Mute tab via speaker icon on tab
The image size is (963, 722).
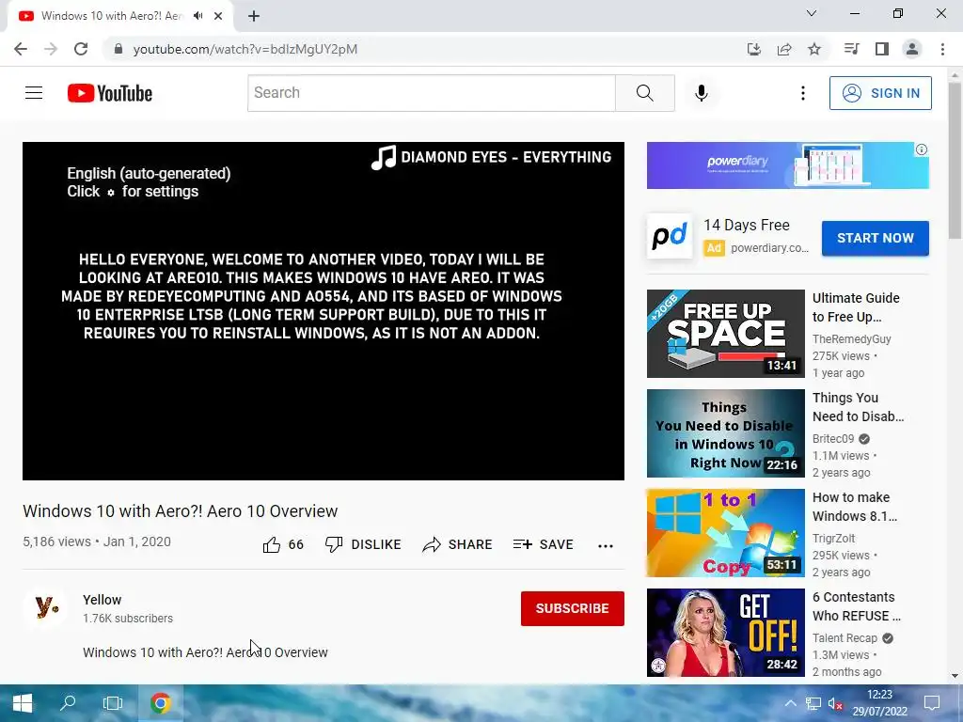(x=197, y=16)
